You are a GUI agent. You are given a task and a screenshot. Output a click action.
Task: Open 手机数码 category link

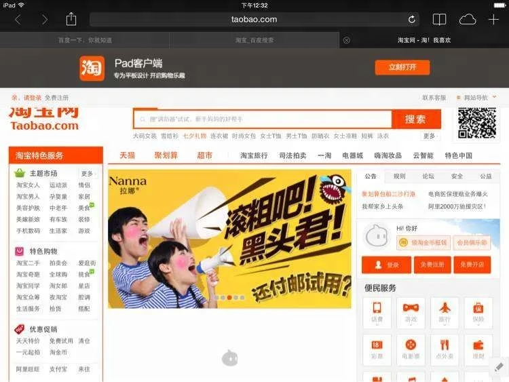coord(28,231)
